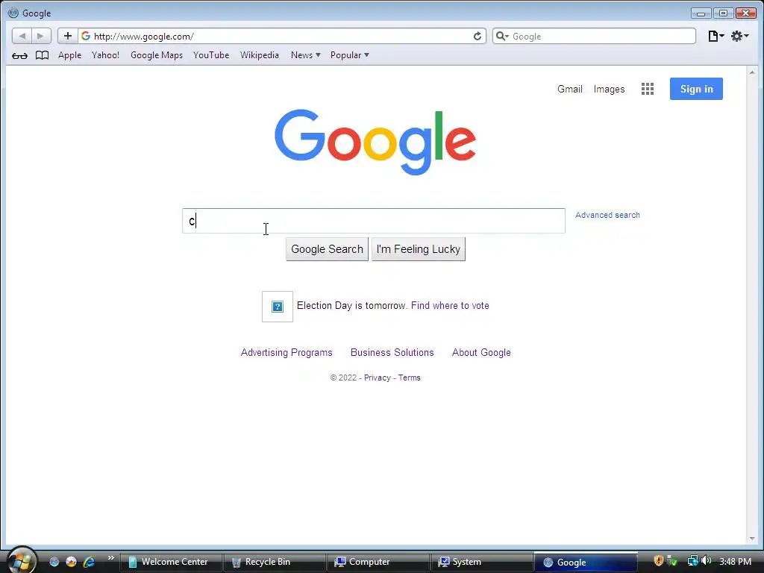Open the search engine magnifier dropdown

(502, 36)
